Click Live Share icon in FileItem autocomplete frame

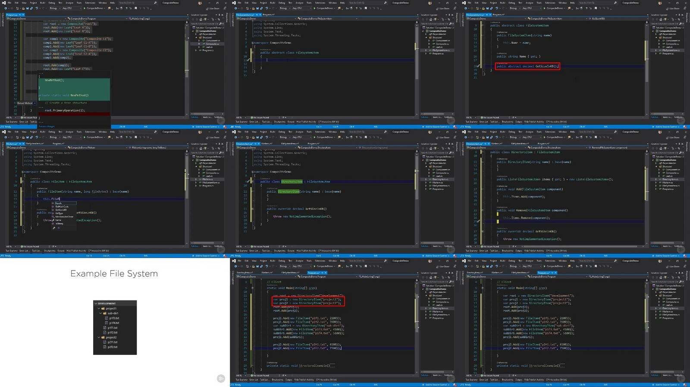[x=207, y=138]
